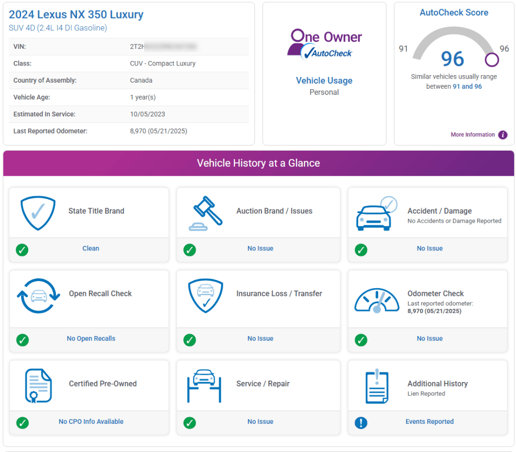Click the Accident / Damage car icon
This screenshot has width=516, height=452.
[x=376, y=213]
